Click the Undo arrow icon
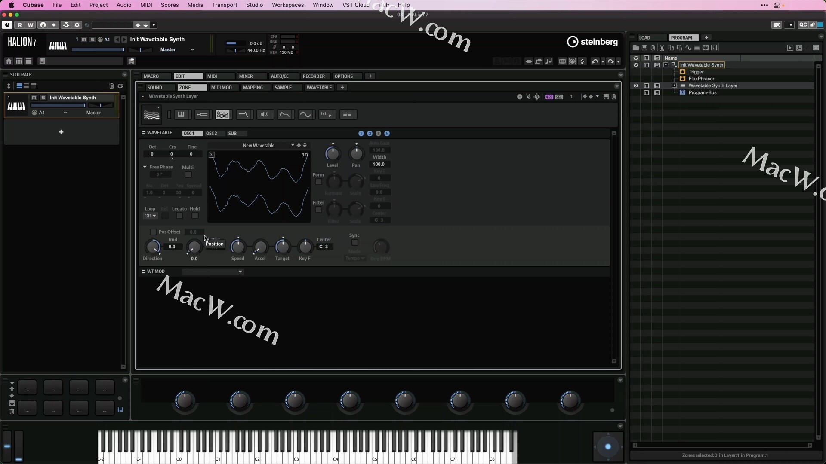Viewport: 826px width, 464px height. (595, 61)
